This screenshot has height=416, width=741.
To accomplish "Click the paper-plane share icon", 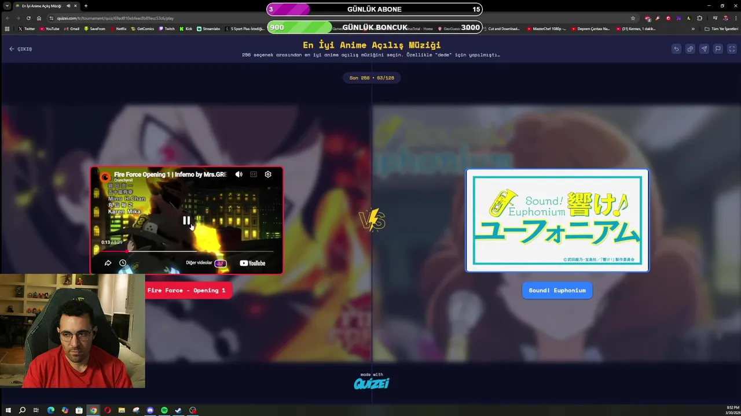I will pos(704,49).
